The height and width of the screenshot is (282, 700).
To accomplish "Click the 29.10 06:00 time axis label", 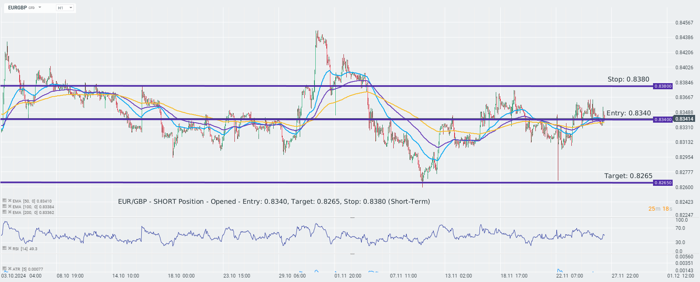I will coord(292,276).
